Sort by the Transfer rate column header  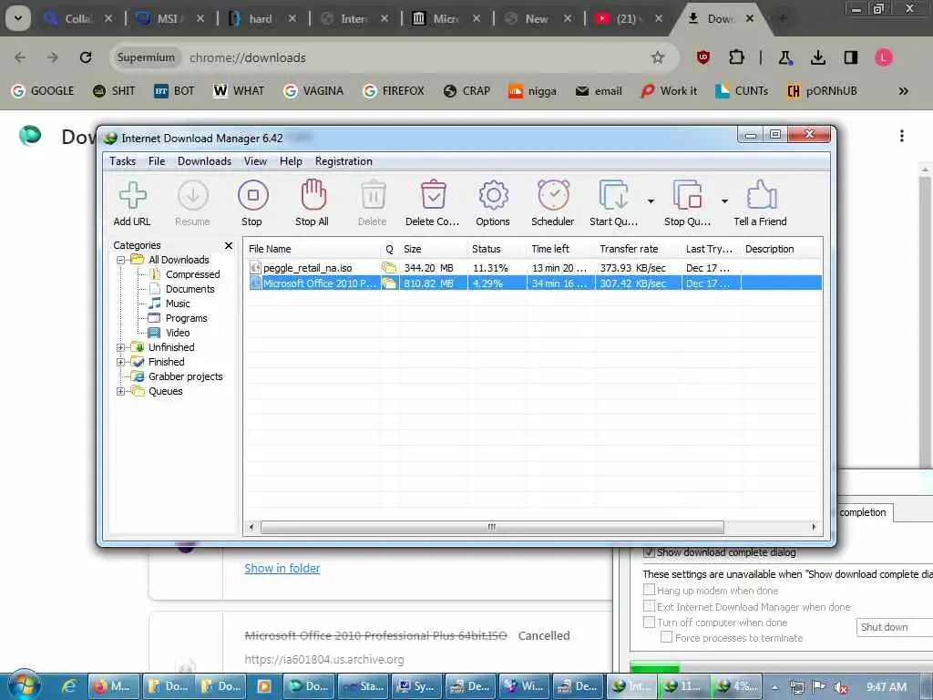pyautogui.click(x=637, y=249)
